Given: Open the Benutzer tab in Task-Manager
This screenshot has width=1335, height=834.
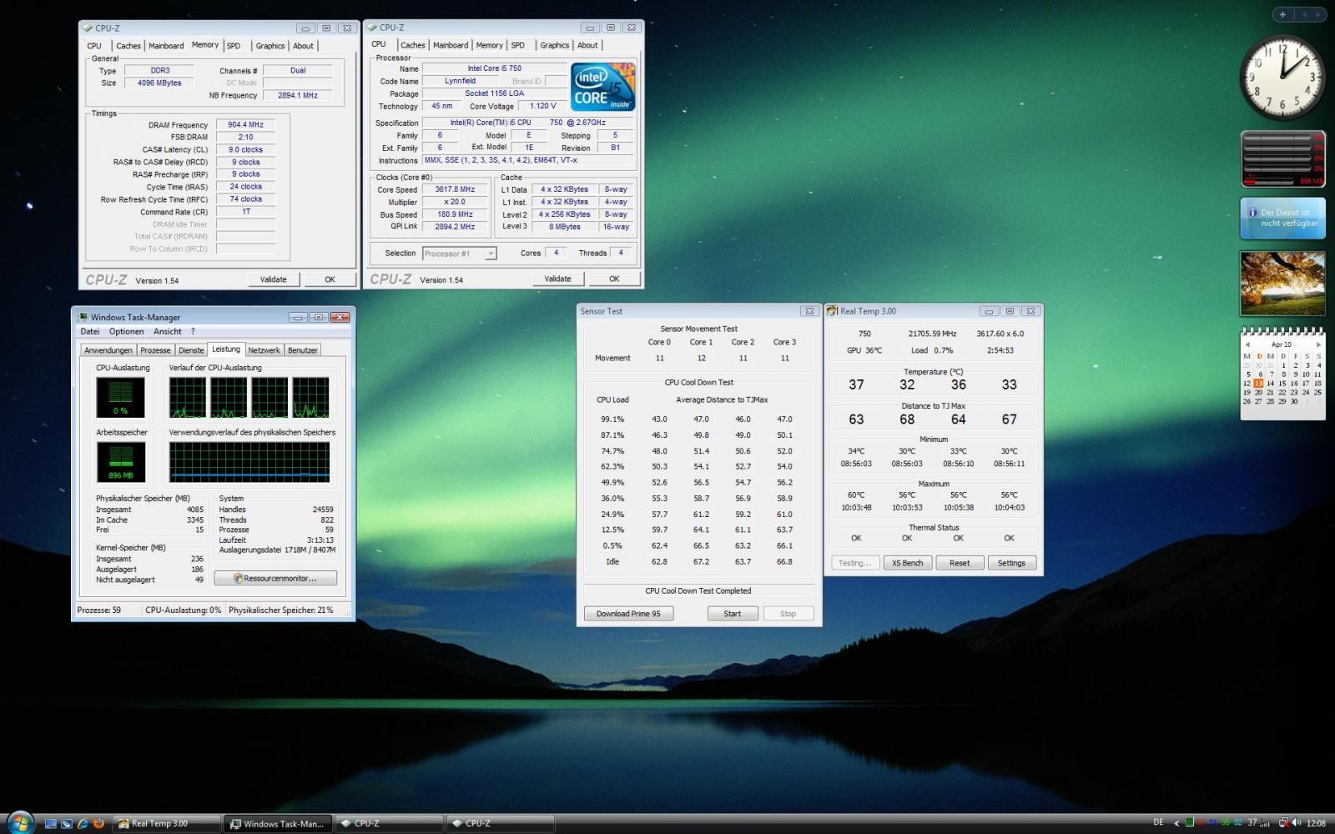Looking at the screenshot, I should (x=302, y=350).
